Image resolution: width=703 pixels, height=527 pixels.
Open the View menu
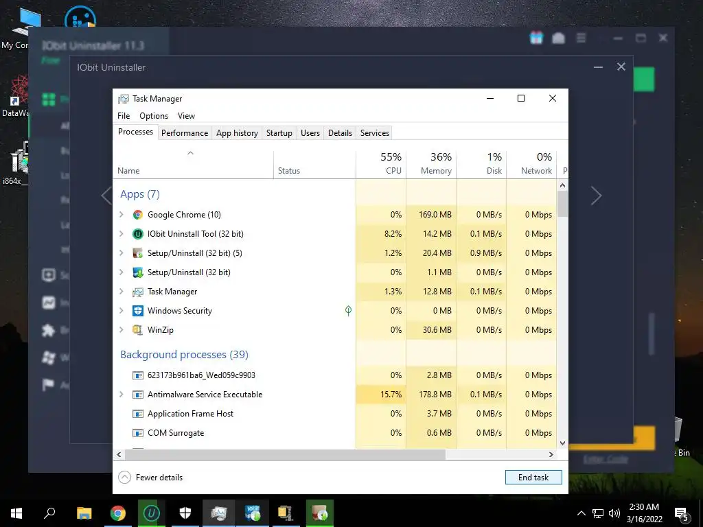[x=186, y=116]
